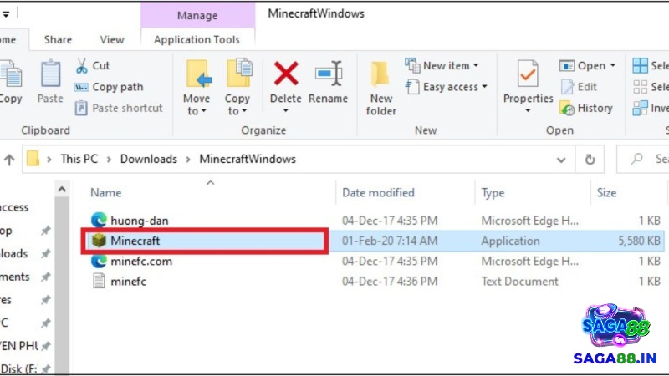Click the Refresh button beside address bar
Image resolution: width=669 pixels, height=376 pixels.
click(x=590, y=160)
